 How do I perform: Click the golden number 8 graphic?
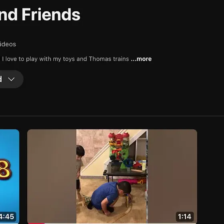[6, 170]
